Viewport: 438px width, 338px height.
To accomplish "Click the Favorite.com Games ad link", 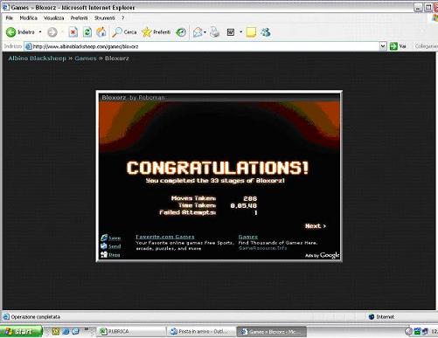I will (x=165, y=237).
